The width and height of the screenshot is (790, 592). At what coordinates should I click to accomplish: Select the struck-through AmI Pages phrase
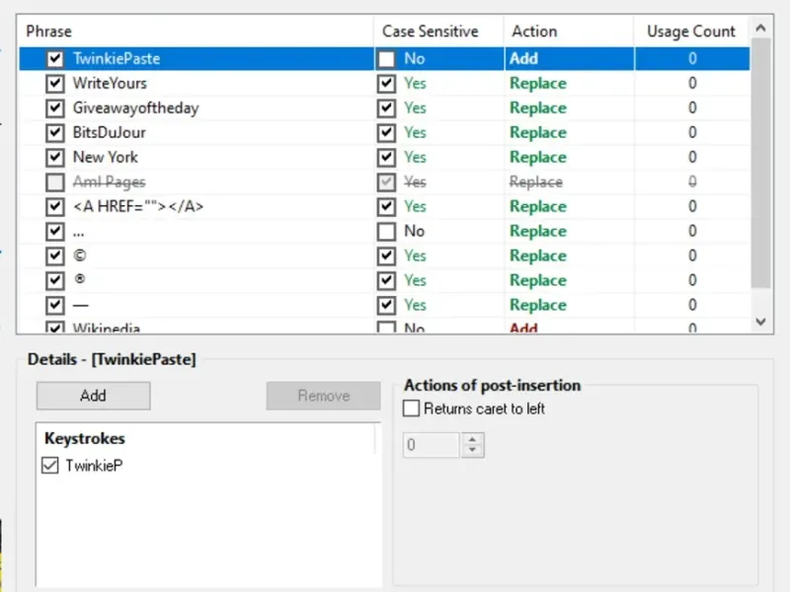coord(110,183)
